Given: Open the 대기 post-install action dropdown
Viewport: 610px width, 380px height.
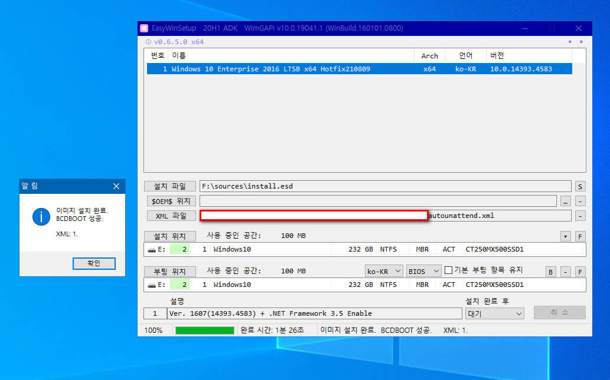Looking at the screenshot, I should pos(494,313).
